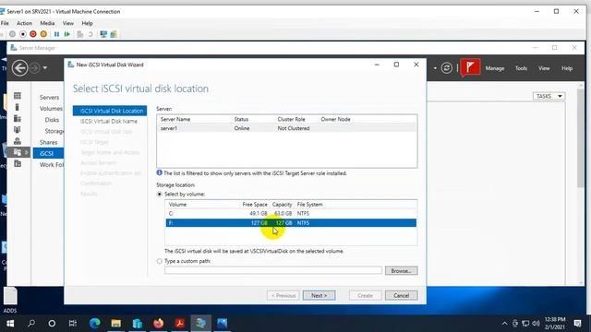Open the File menu

pos(5,23)
